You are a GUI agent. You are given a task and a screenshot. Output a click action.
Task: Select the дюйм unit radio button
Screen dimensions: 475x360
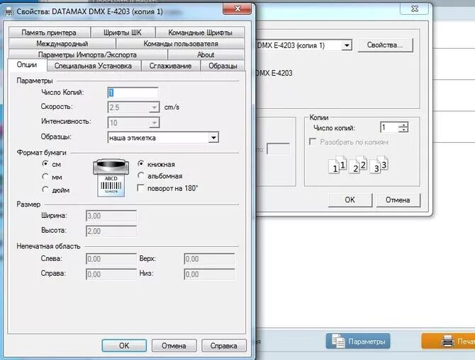coord(45,190)
